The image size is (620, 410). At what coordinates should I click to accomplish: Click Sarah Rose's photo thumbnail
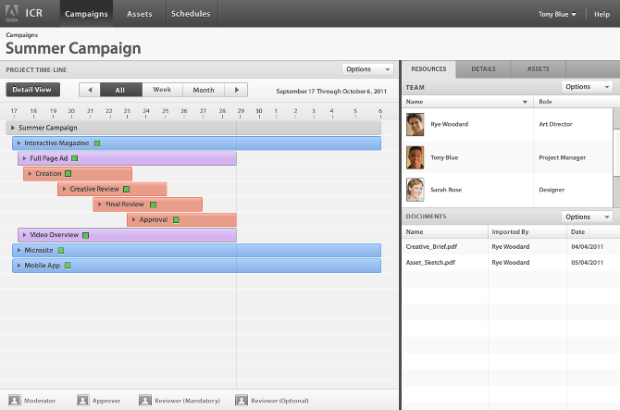tap(415, 190)
